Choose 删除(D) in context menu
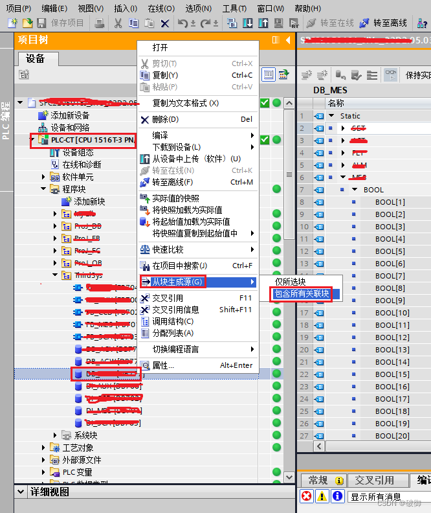 198,119
